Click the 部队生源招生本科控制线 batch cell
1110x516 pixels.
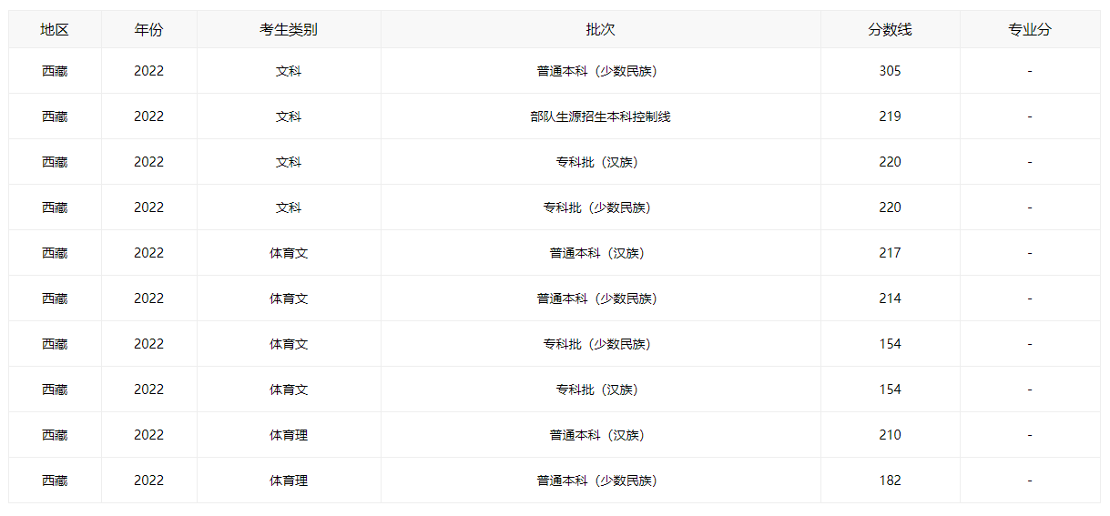point(600,116)
